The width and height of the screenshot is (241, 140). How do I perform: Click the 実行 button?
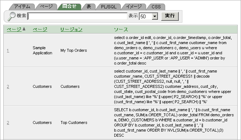point(170,16)
